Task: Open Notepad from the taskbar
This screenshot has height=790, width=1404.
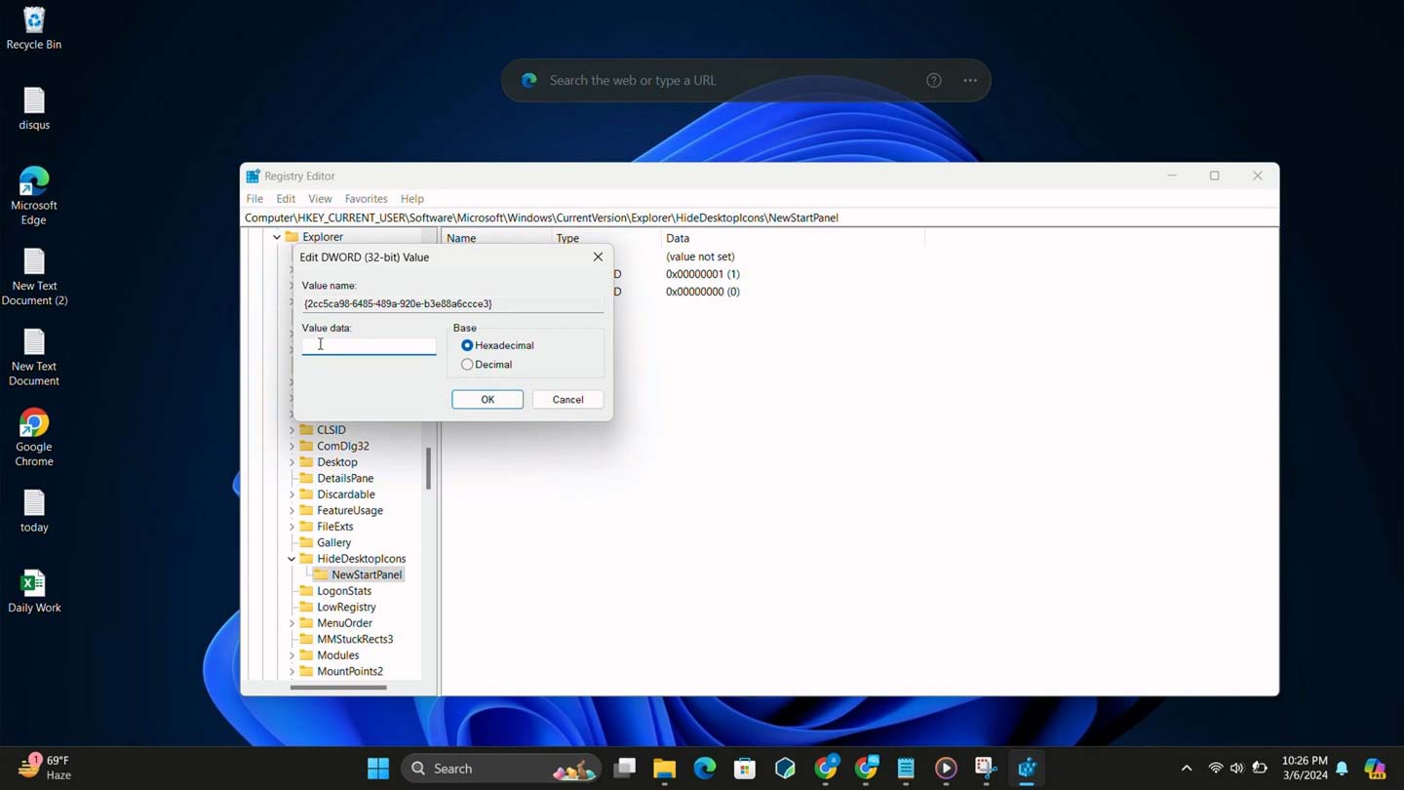Action: [905, 768]
